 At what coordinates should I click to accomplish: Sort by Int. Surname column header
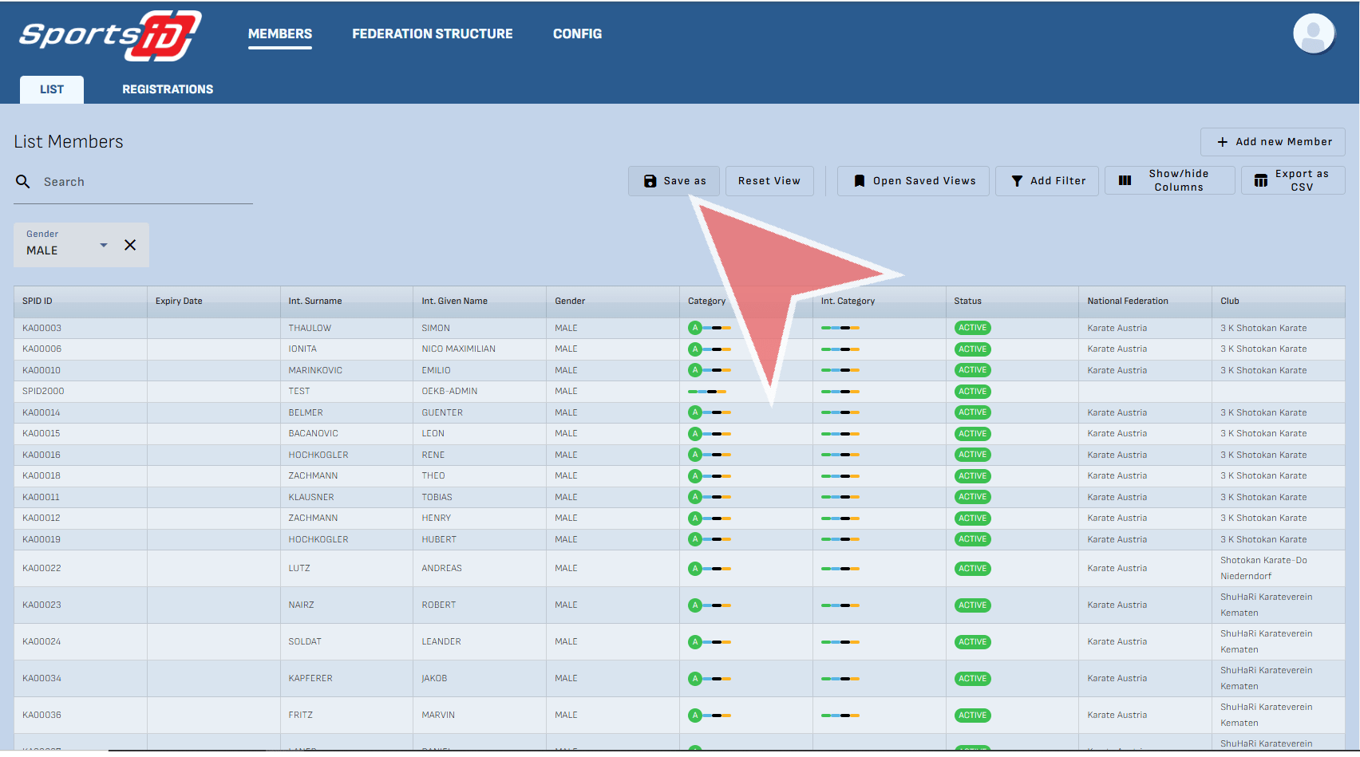pyautogui.click(x=315, y=301)
